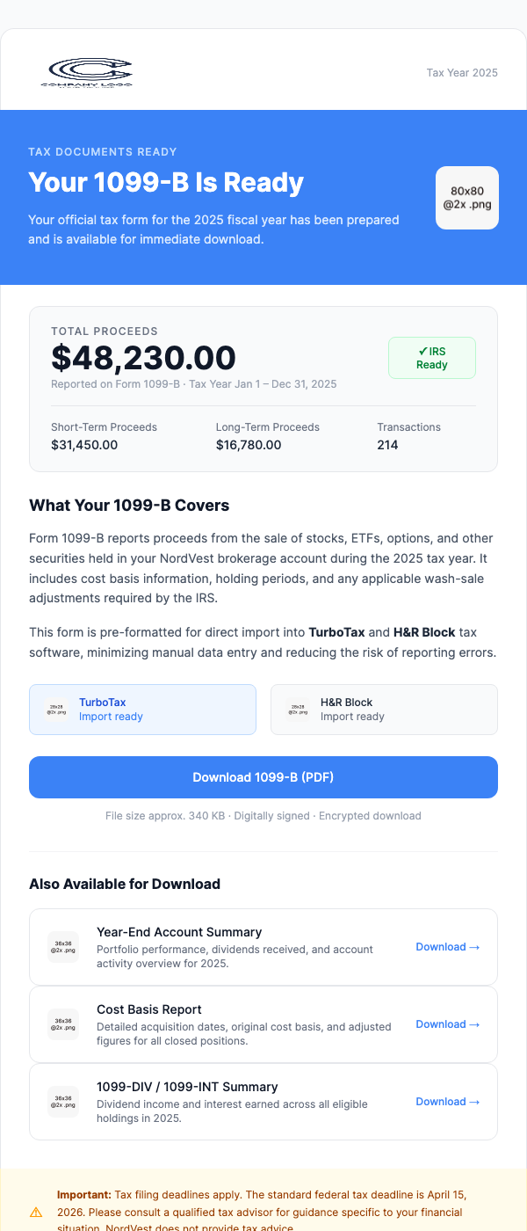This screenshot has width=527, height=1231.
Task: Click the Year-End Account Summary title
Action: coord(179,932)
